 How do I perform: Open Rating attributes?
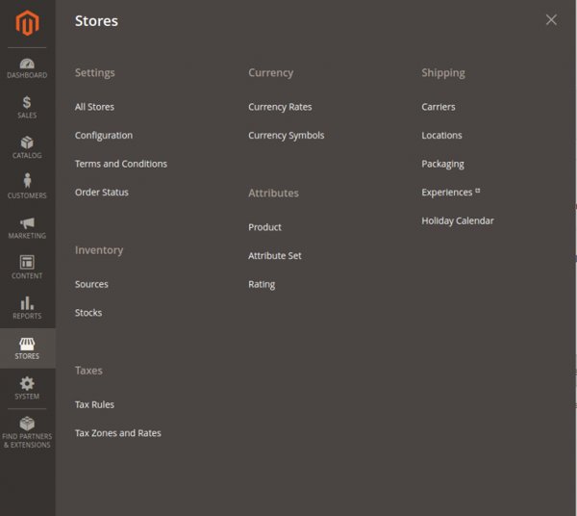point(262,285)
